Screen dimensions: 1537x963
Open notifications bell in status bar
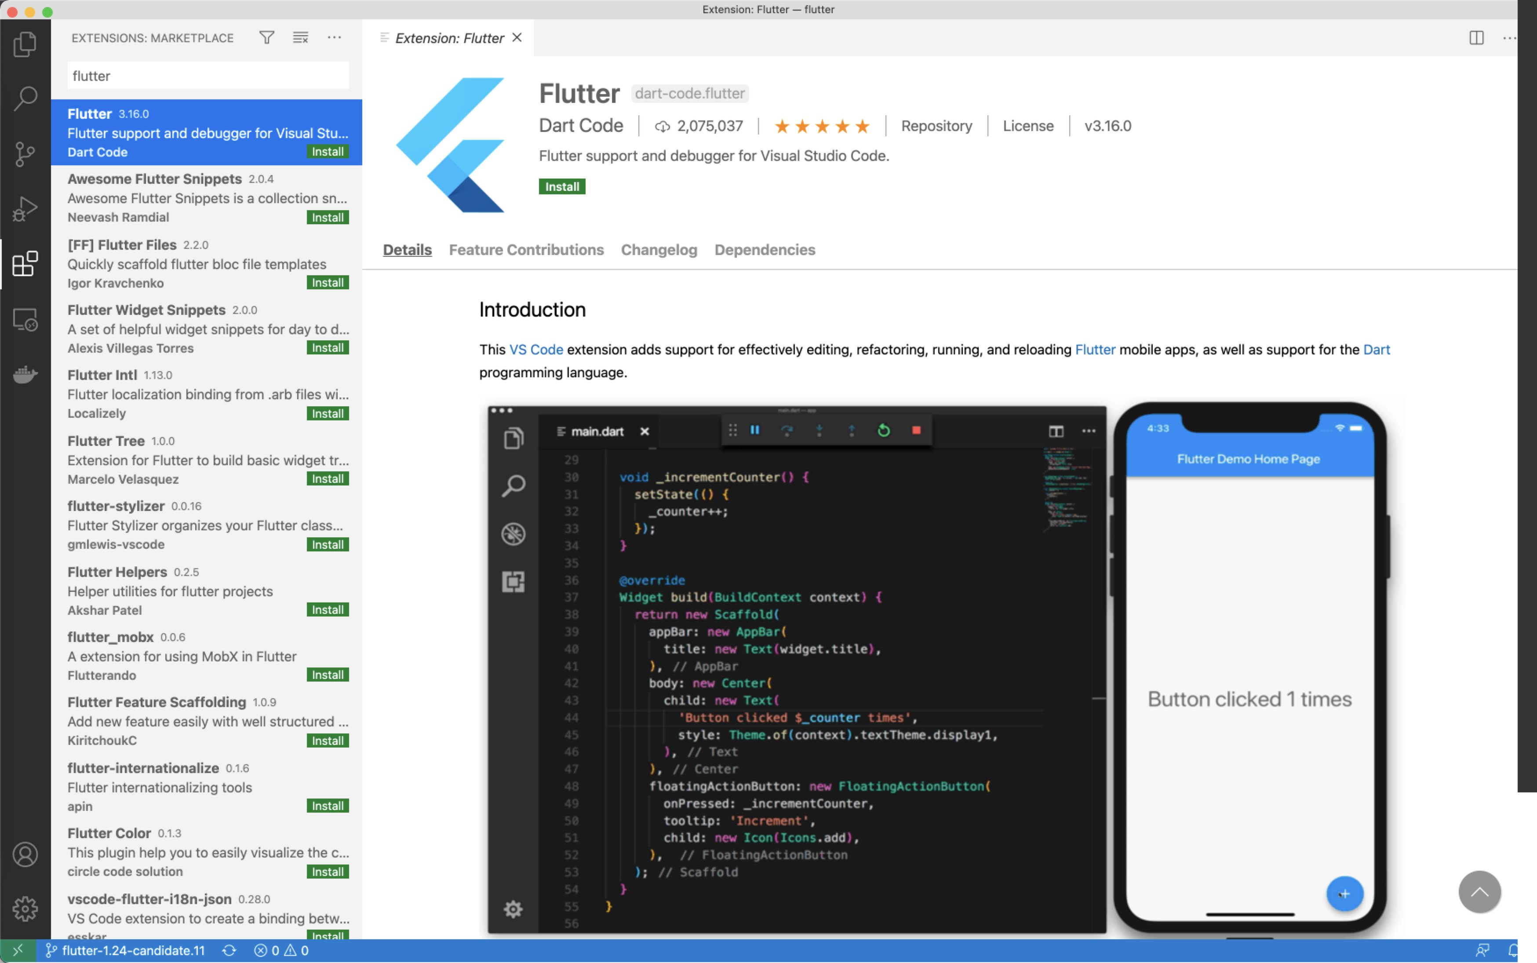tap(1513, 950)
